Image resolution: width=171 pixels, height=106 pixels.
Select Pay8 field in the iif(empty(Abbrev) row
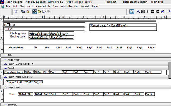pos(129,72)
